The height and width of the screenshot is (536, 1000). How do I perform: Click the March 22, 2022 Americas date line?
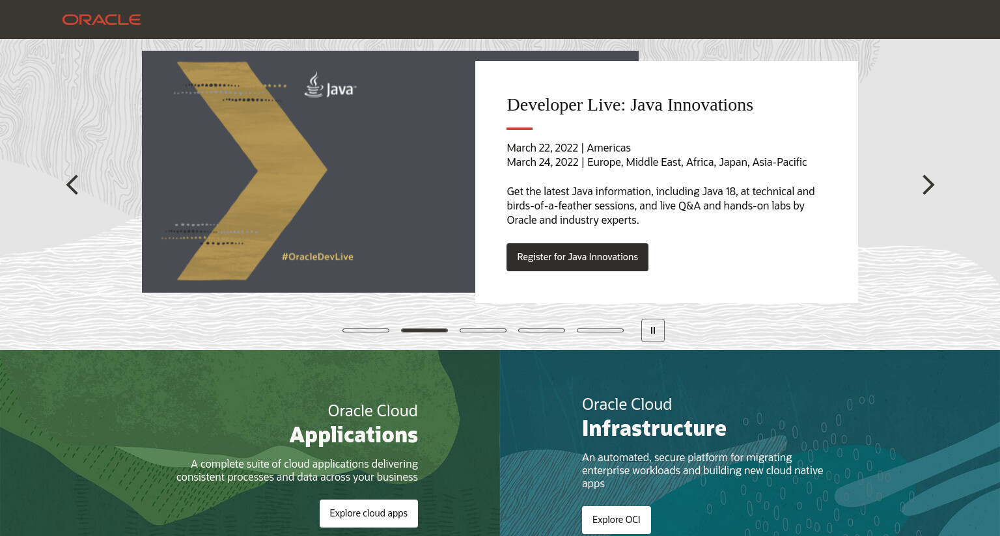click(x=568, y=148)
